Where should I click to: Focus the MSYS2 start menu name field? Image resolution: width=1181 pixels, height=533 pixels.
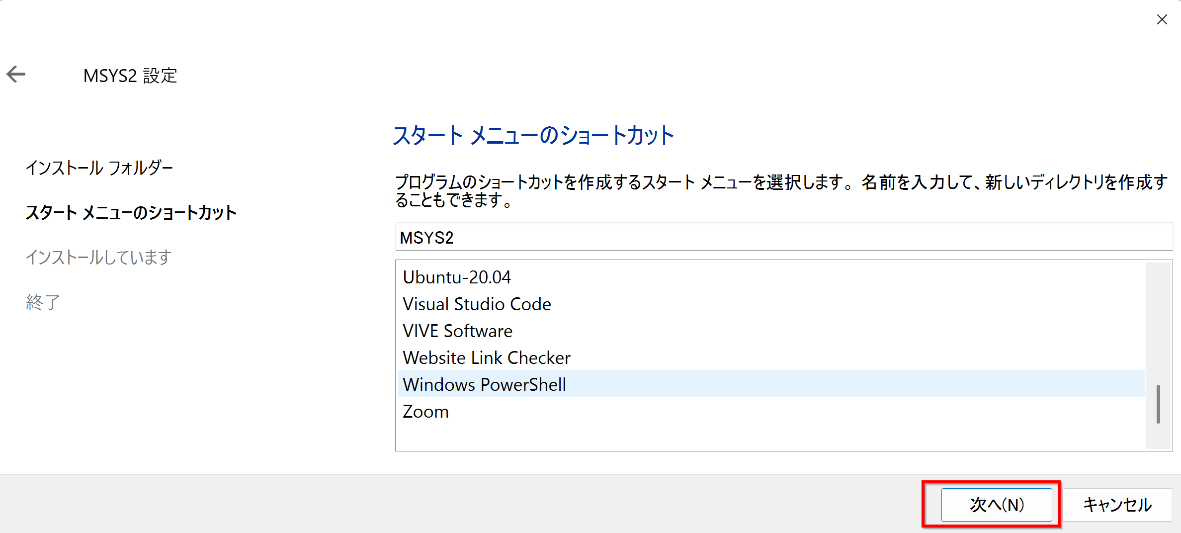click(783, 238)
